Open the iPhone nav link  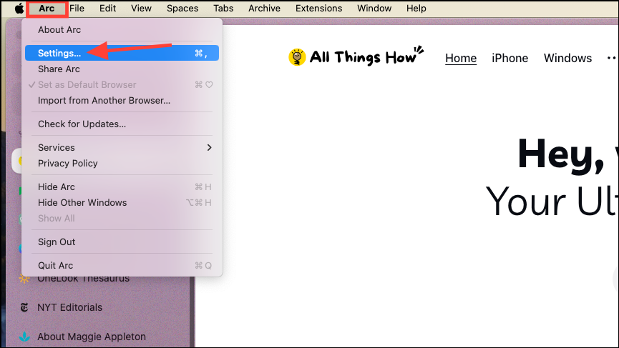click(510, 59)
